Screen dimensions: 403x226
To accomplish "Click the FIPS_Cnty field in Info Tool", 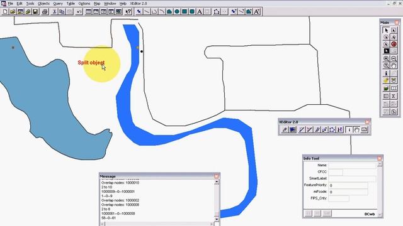I will pyautogui.click(x=339, y=198).
